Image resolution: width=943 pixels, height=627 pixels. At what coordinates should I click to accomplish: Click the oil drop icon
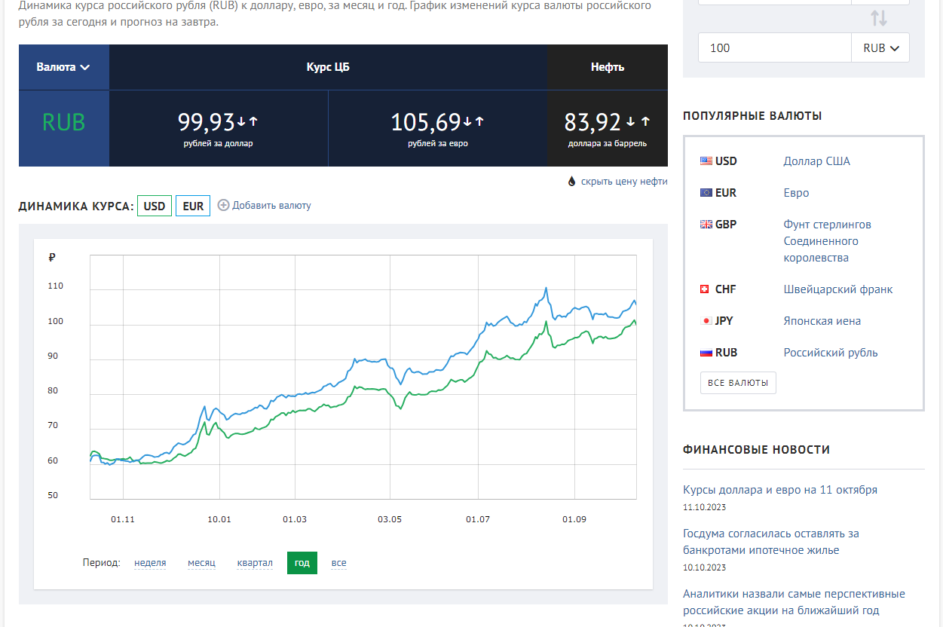(571, 182)
